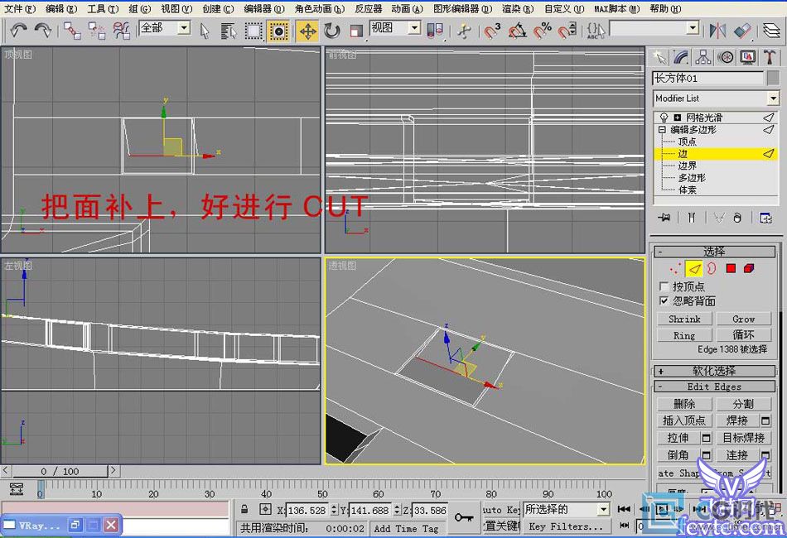This screenshot has height=538, width=787.
Task: Toggle the Selection Lock padlock icon
Action: pos(244,509)
